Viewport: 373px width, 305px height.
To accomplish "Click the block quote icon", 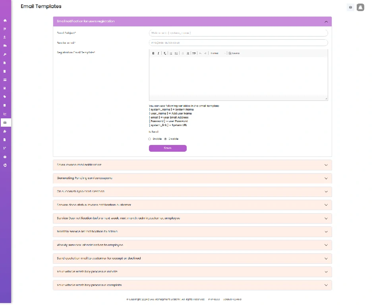I will [x=194, y=53].
